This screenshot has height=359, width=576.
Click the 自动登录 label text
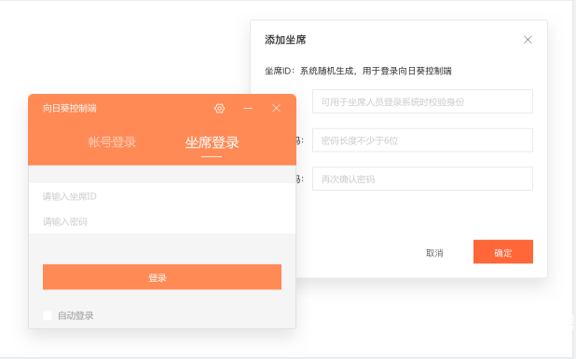point(75,315)
